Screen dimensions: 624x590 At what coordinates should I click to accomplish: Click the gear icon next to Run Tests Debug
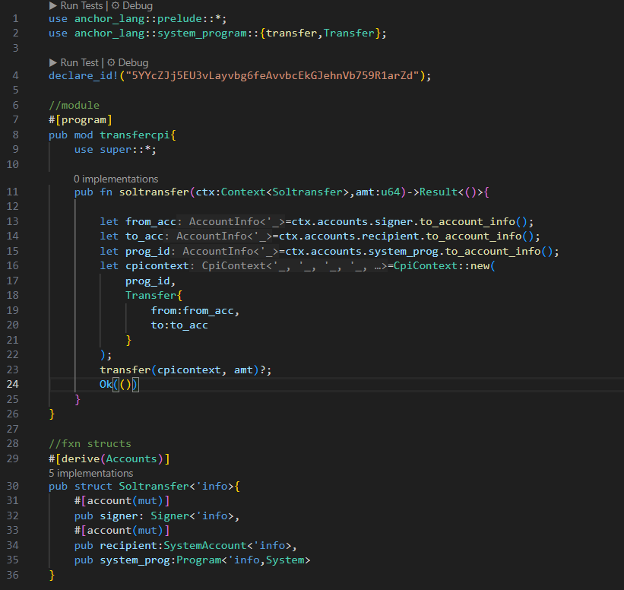tap(116, 5)
